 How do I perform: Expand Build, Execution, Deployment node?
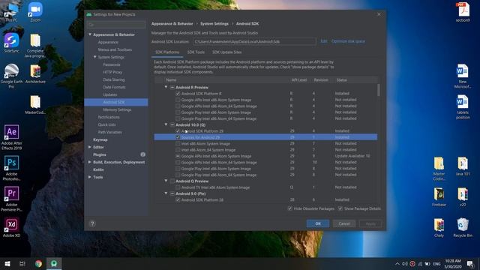pos(90,162)
